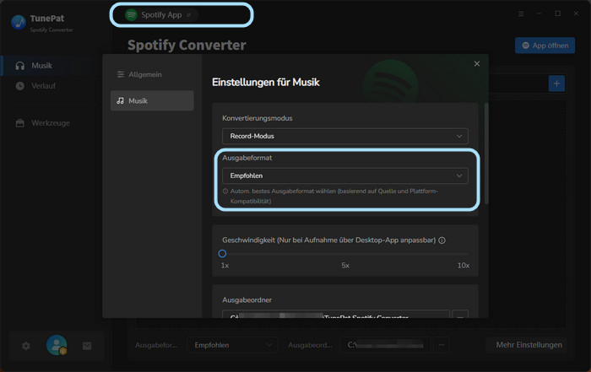Click the Mehr Einstellungen button

point(529,345)
